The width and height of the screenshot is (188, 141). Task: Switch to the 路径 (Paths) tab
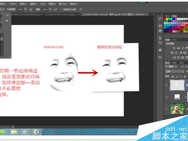point(181,63)
